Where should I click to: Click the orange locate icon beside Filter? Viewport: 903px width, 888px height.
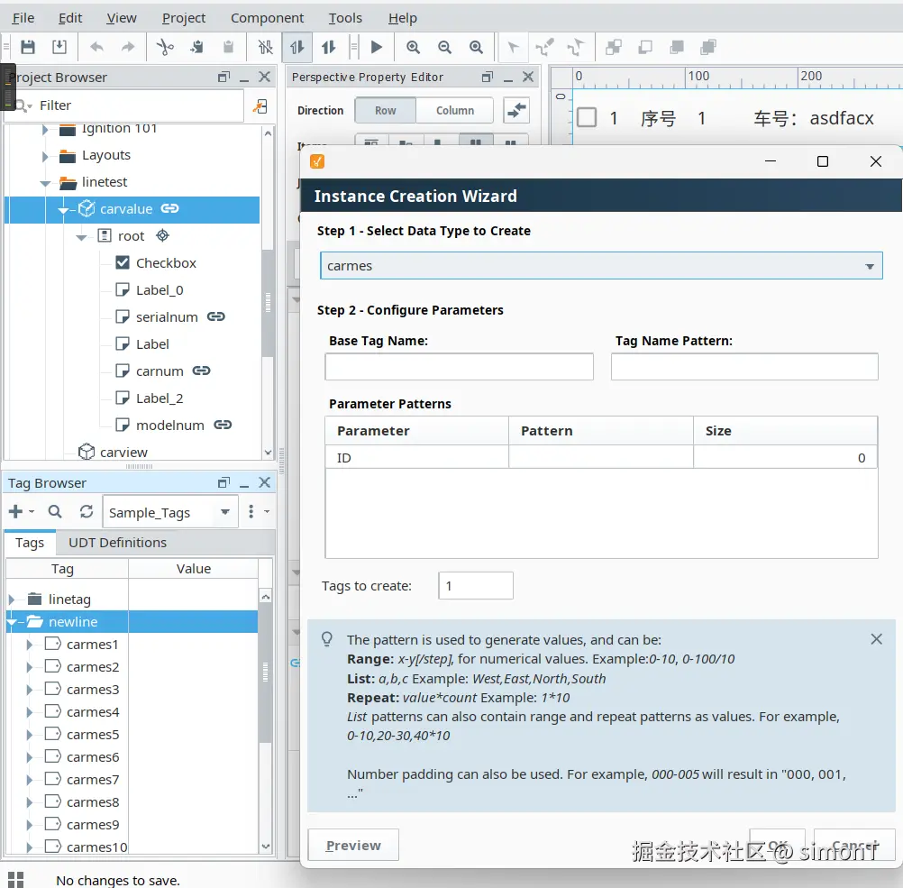pos(260,105)
